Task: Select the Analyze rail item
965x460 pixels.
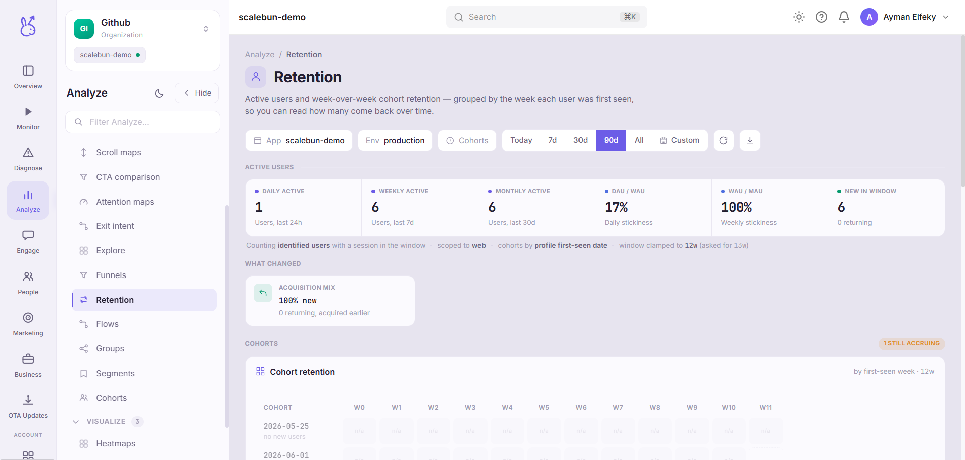Action: click(x=28, y=201)
